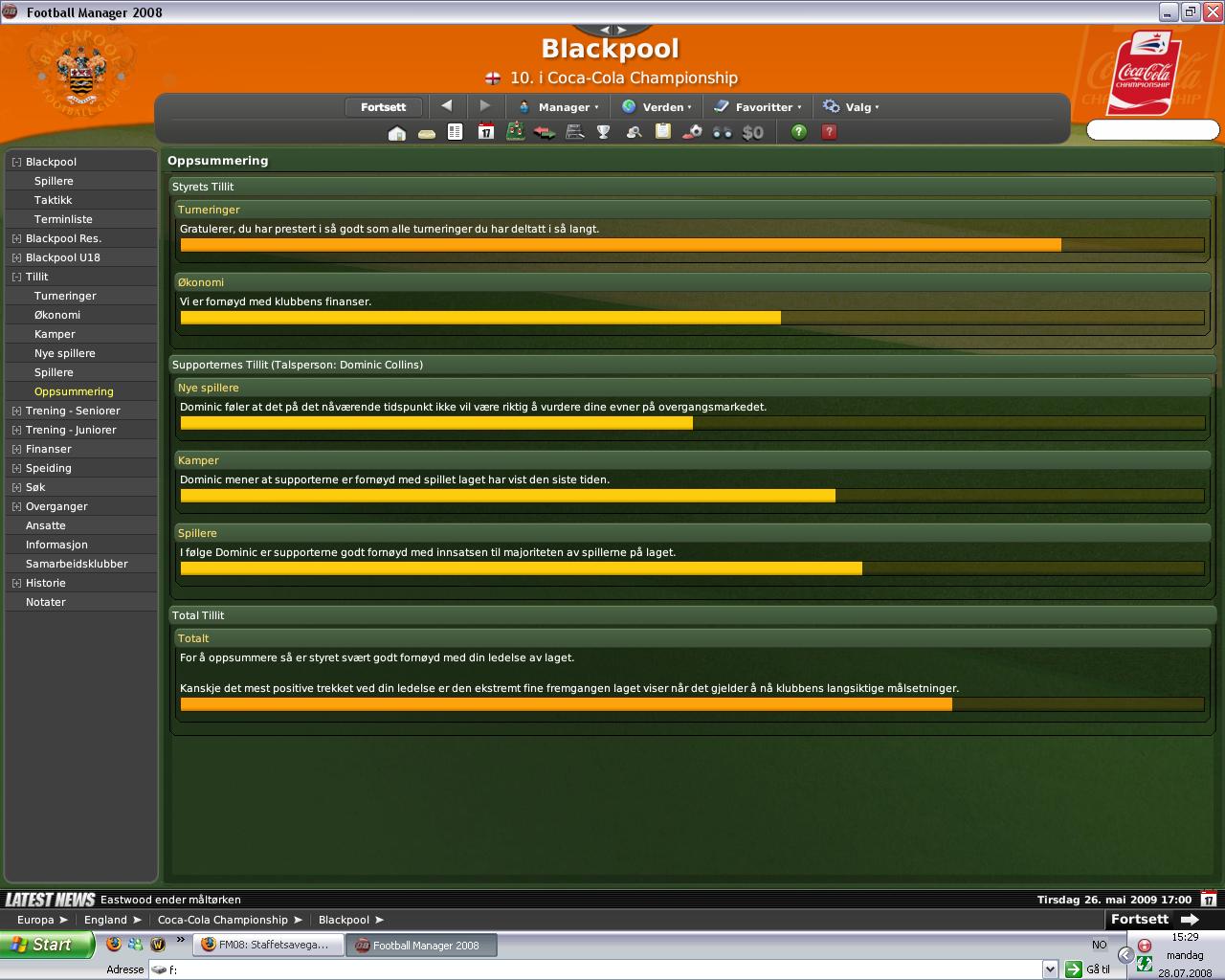Open the inbox tray icon
The height and width of the screenshot is (980, 1225).
427,134
